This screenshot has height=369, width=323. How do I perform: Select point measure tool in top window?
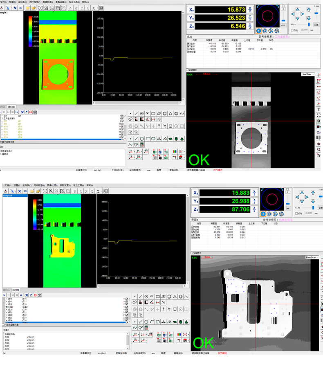130,113
